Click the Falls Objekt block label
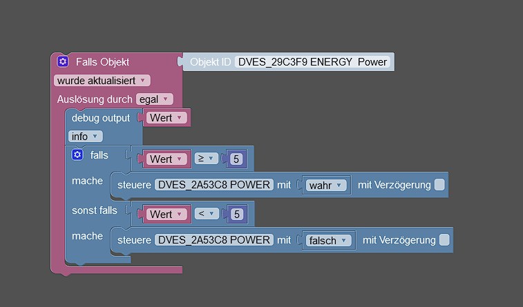The width and height of the screenshot is (523, 307). point(102,62)
